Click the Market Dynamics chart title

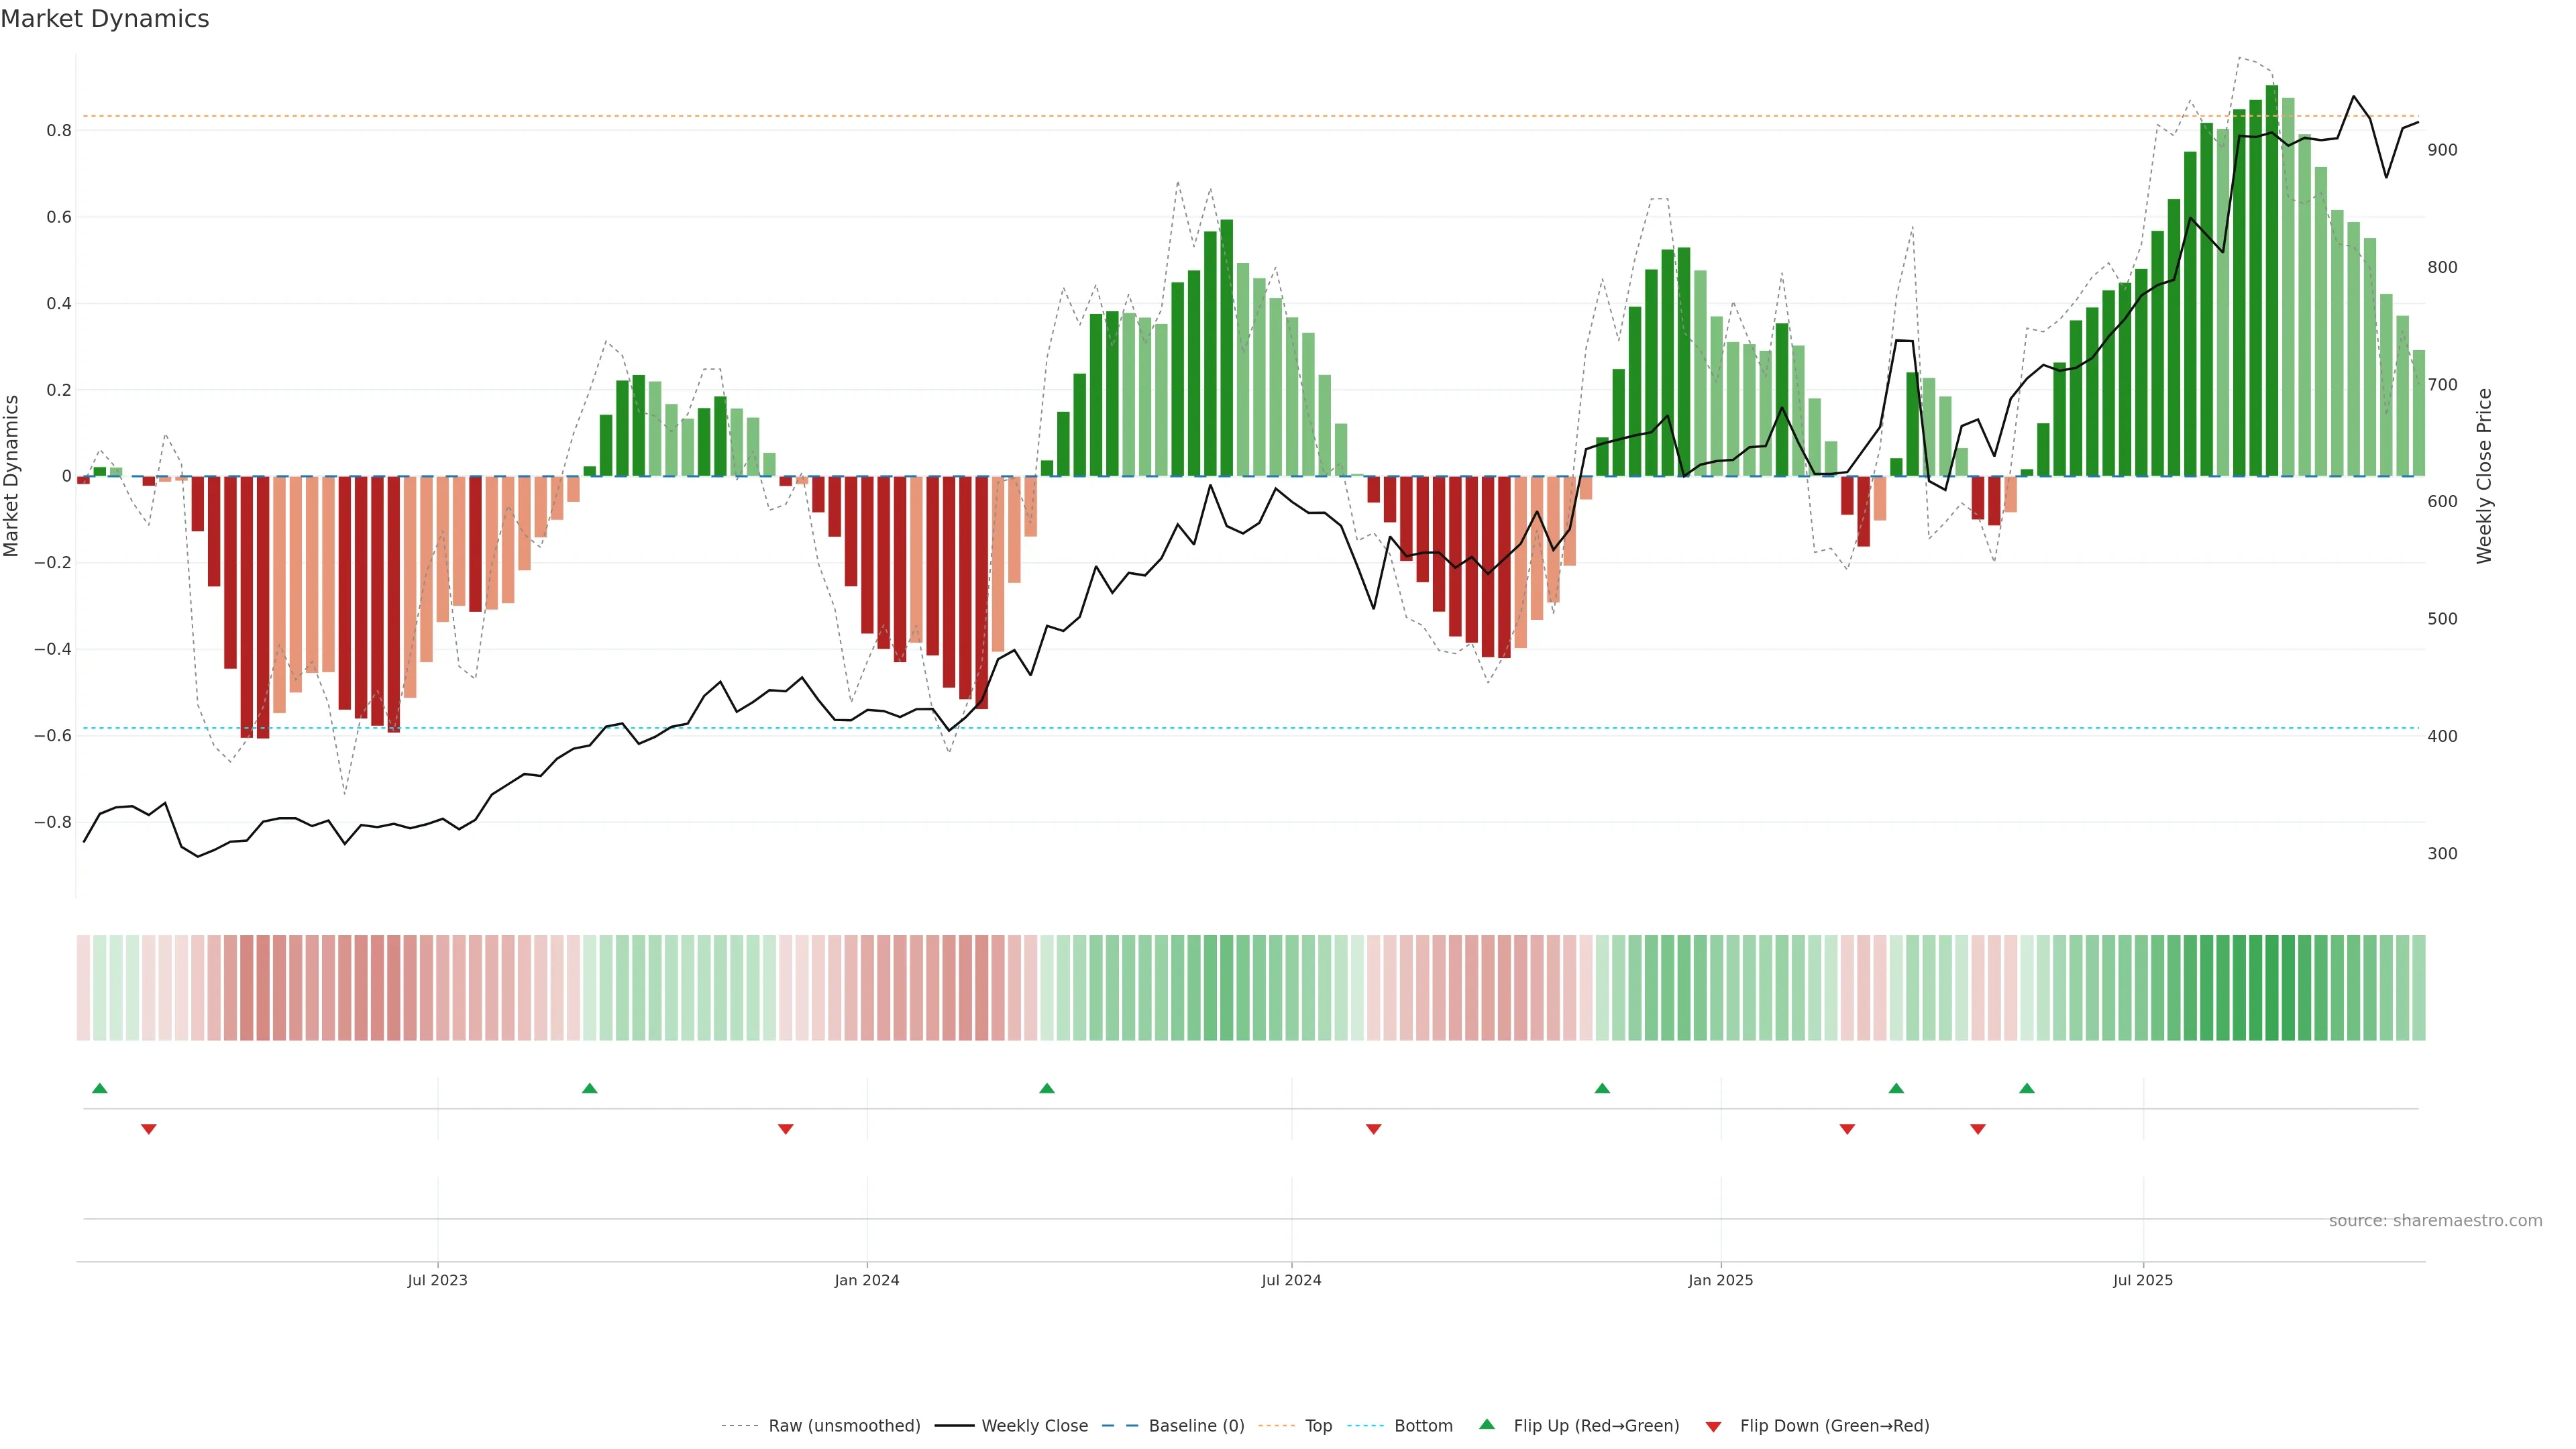105,19
